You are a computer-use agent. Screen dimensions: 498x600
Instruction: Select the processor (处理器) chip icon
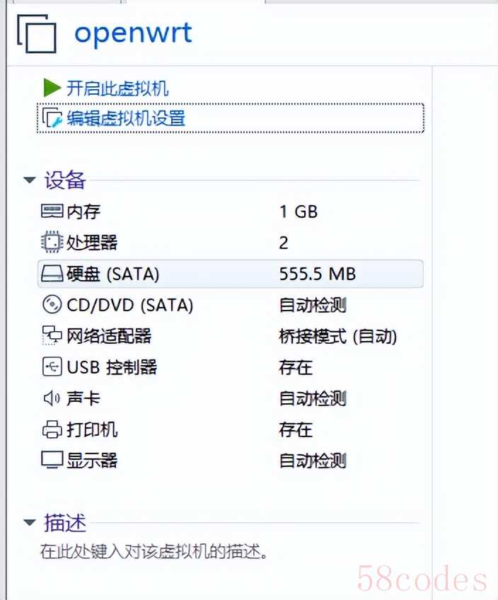(x=52, y=242)
